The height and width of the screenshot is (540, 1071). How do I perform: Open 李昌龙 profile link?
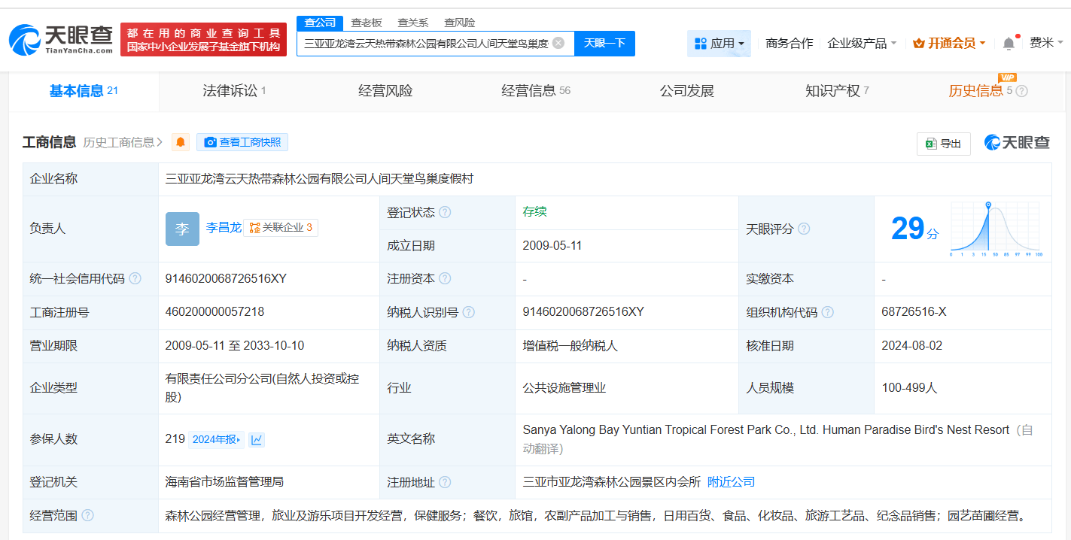tap(224, 227)
